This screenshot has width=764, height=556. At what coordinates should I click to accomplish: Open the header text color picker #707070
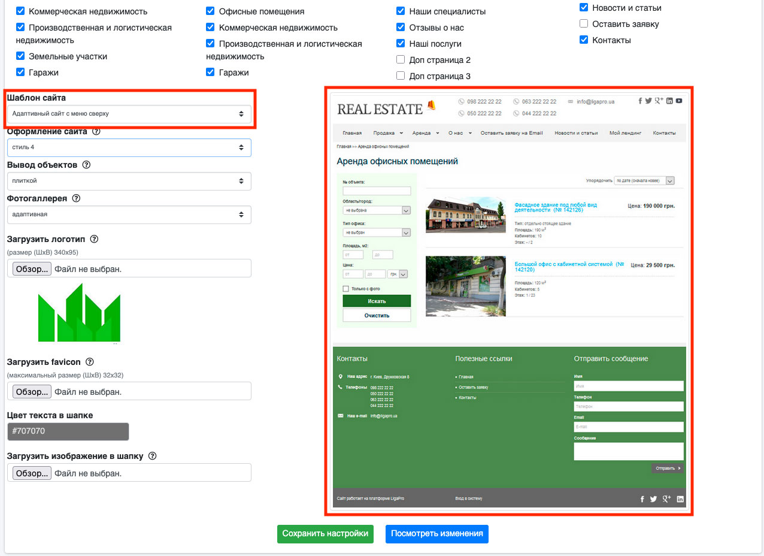pyautogui.click(x=68, y=431)
